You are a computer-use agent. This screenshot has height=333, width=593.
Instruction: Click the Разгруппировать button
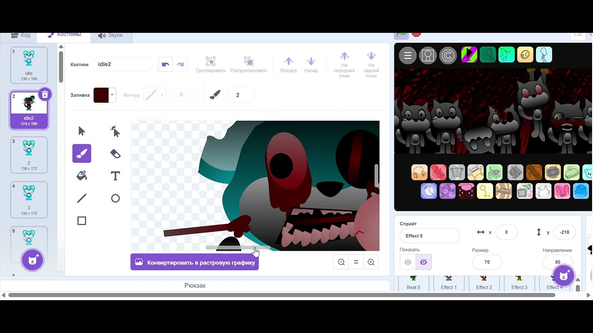[249, 65]
